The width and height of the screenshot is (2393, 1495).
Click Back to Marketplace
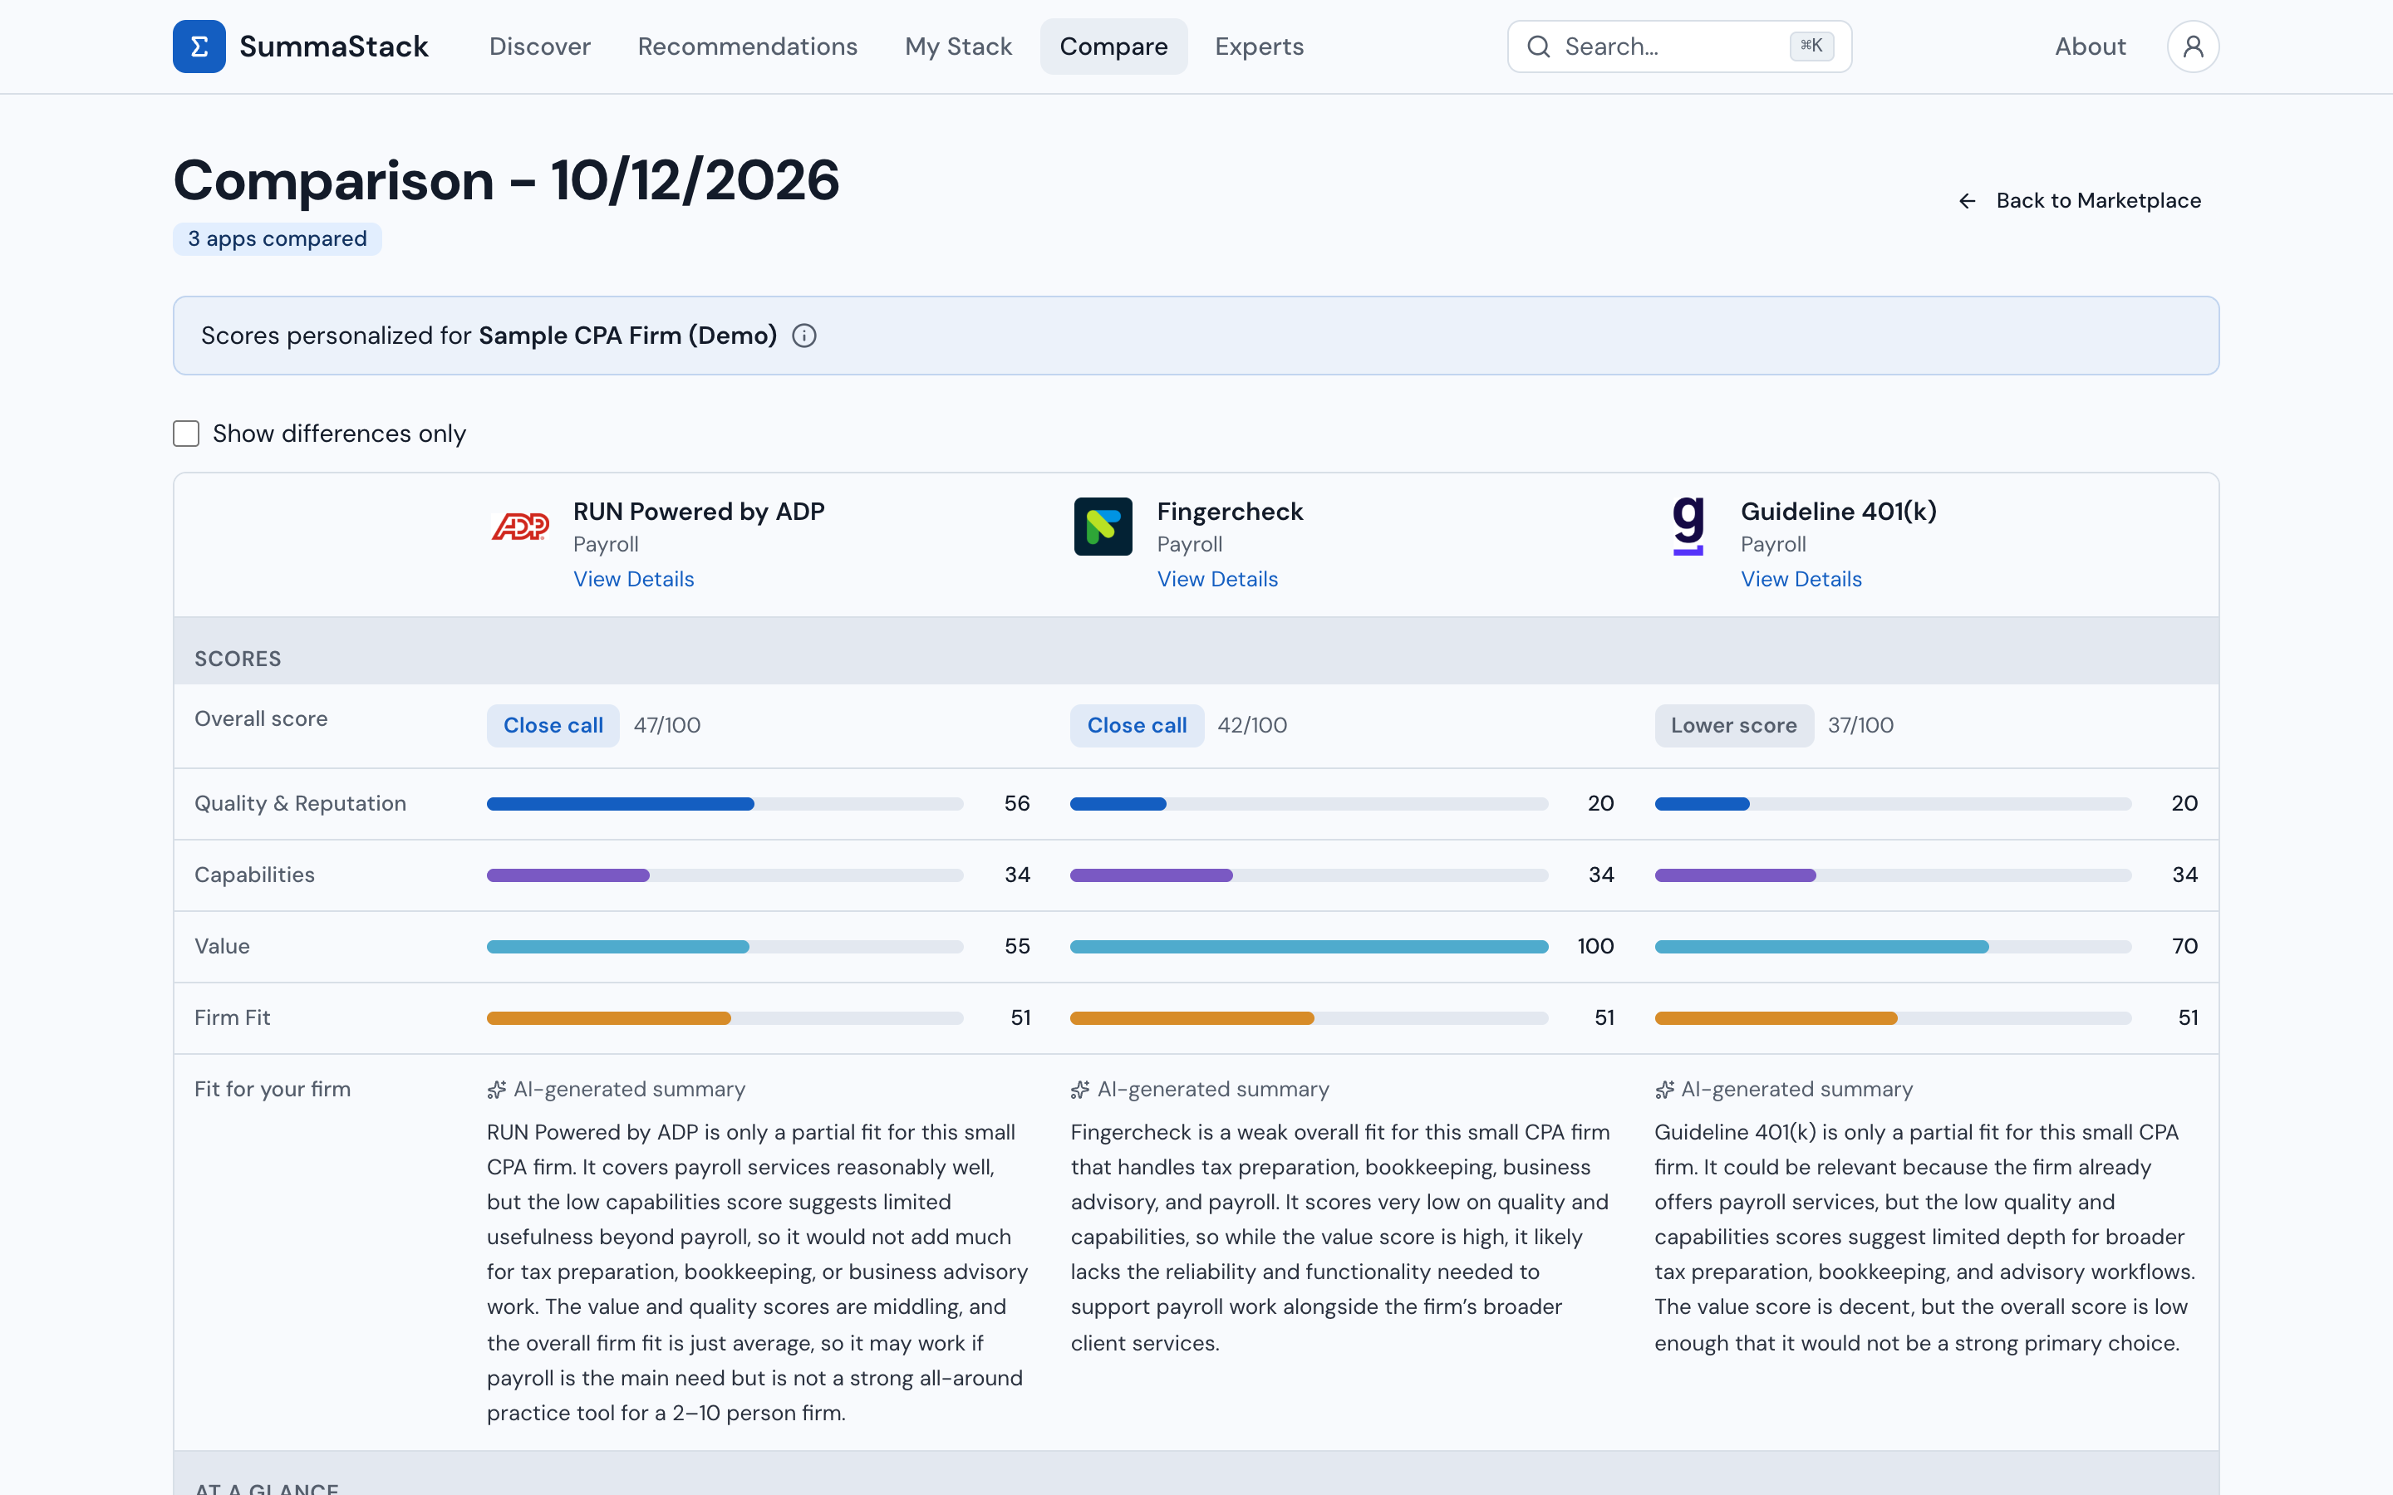(2080, 201)
